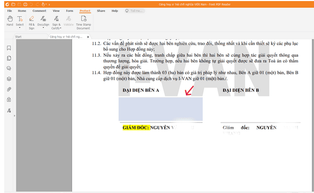Open the File menu
The image size is (314, 193).
9,11
